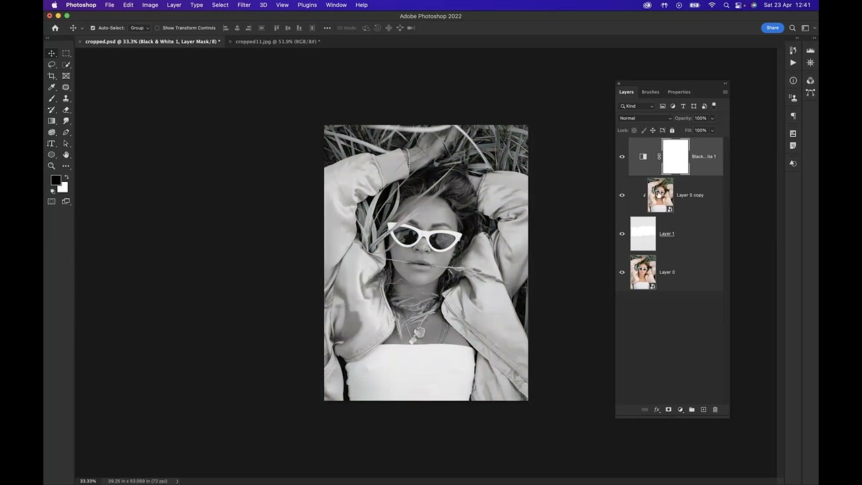Switch to the cropped11.jpg document tab

coord(277,42)
